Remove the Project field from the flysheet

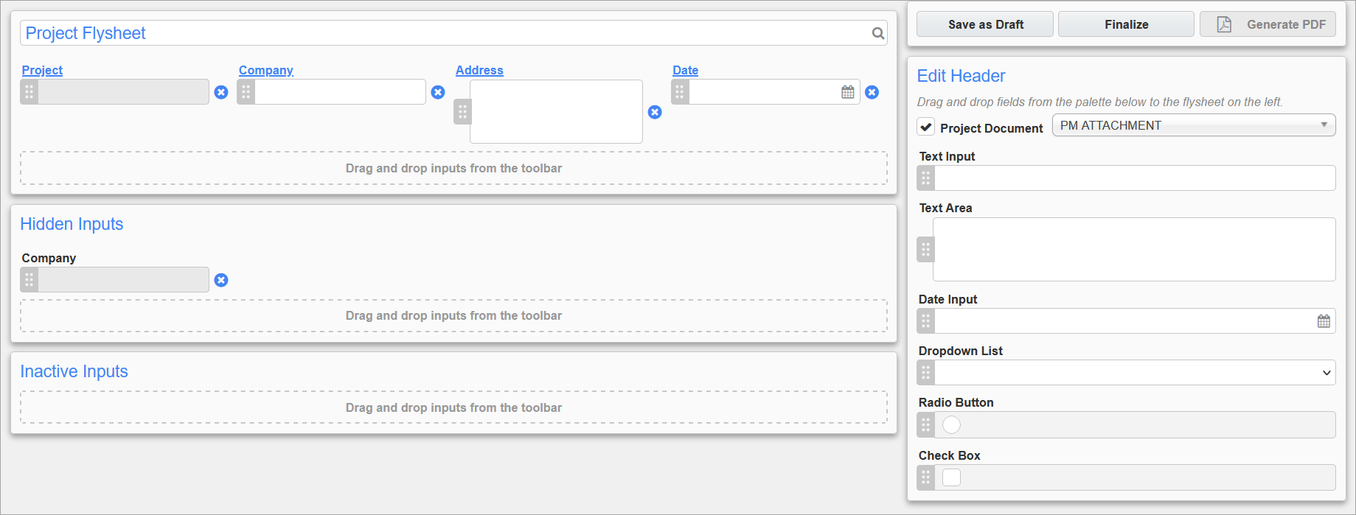pyautogui.click(x=221, y=92)
